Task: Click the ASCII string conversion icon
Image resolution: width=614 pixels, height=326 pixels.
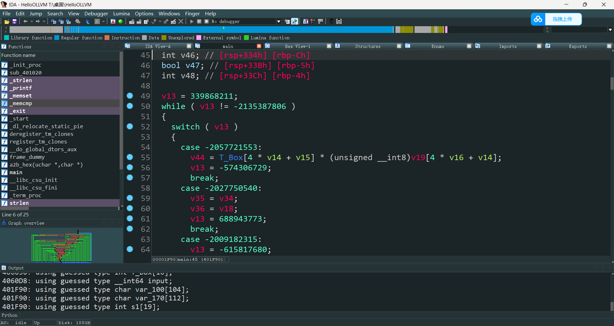Action: click(146, 21)
